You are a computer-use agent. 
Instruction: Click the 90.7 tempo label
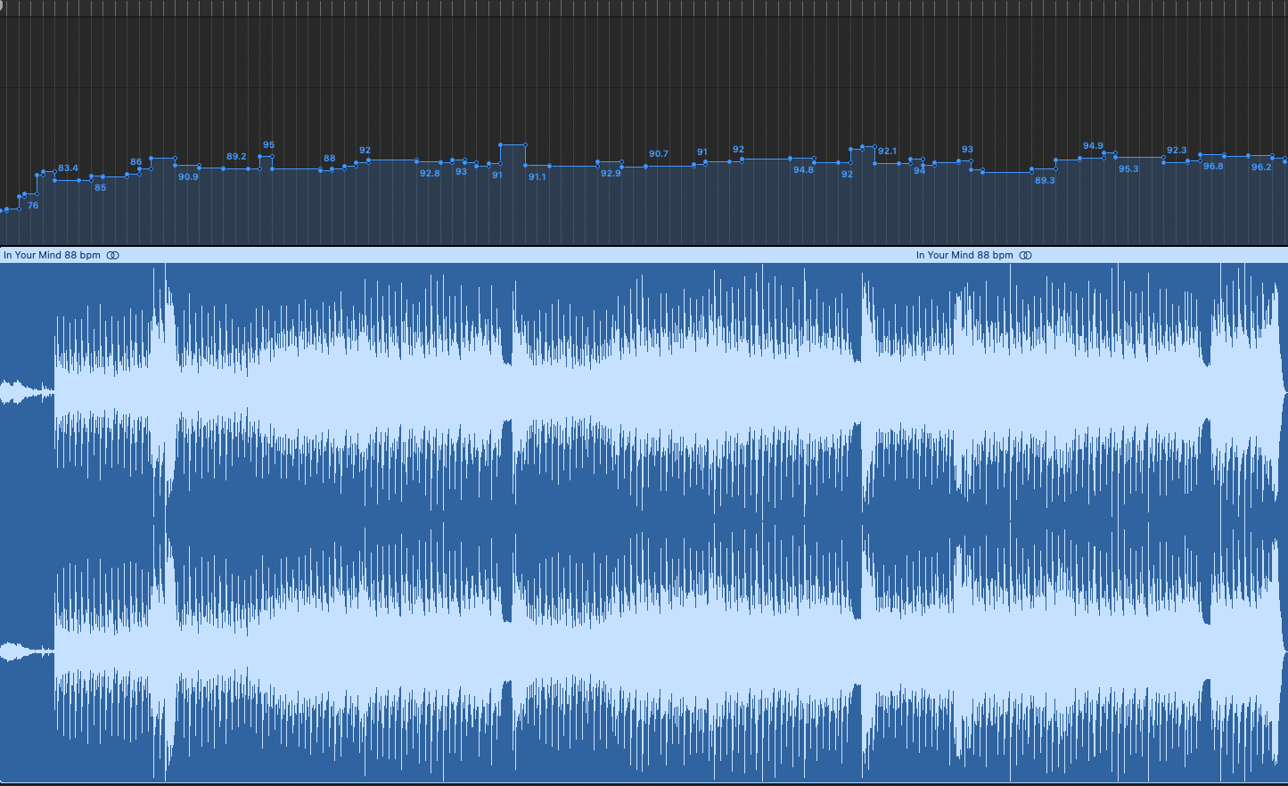pyautogui.click(x=658, y=154)
